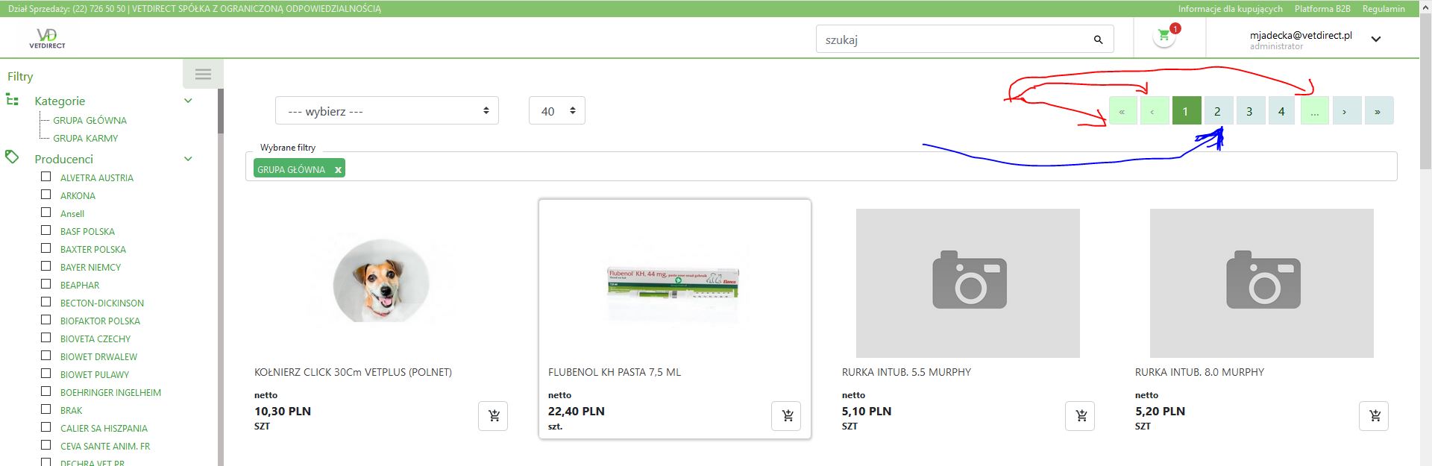Screen dimensions: 1432x466
Task: Add RURKA INTUB. 8.0 MURPHY to cart
Action: (1374, 416)
